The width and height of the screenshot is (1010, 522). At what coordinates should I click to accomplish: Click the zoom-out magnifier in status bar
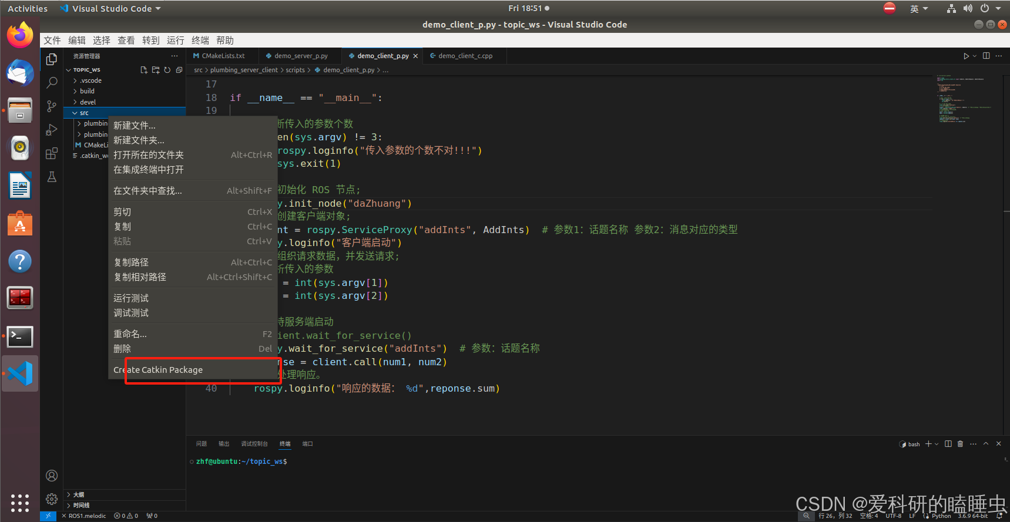click(x=806, y=516)
